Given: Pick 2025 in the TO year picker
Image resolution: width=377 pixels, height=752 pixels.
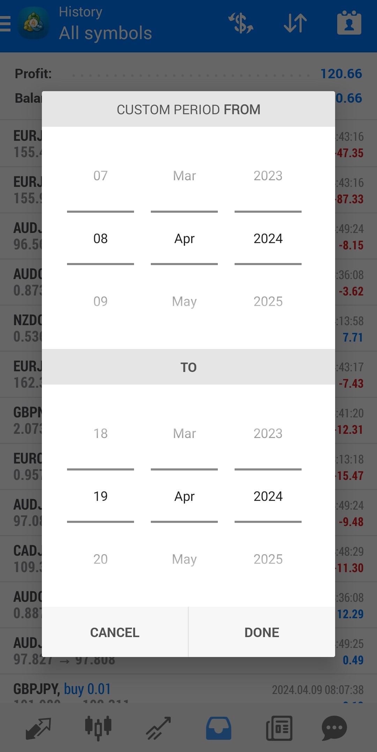Looking at the screenshot, I should click(x=268, y=559).
